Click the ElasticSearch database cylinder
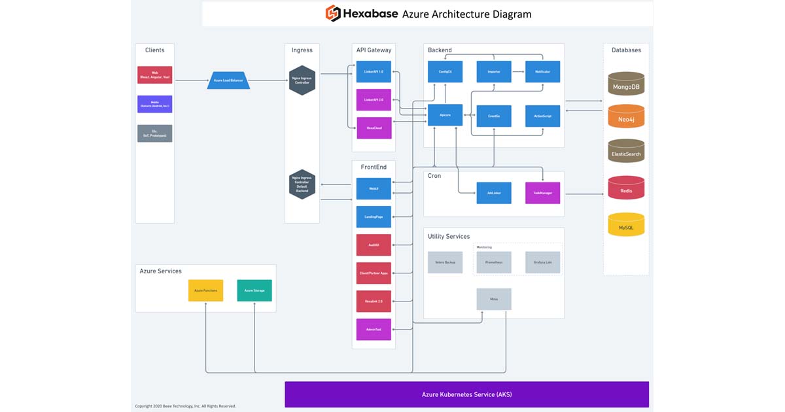This screenshot has height=412, width=785. coord(626,152)
